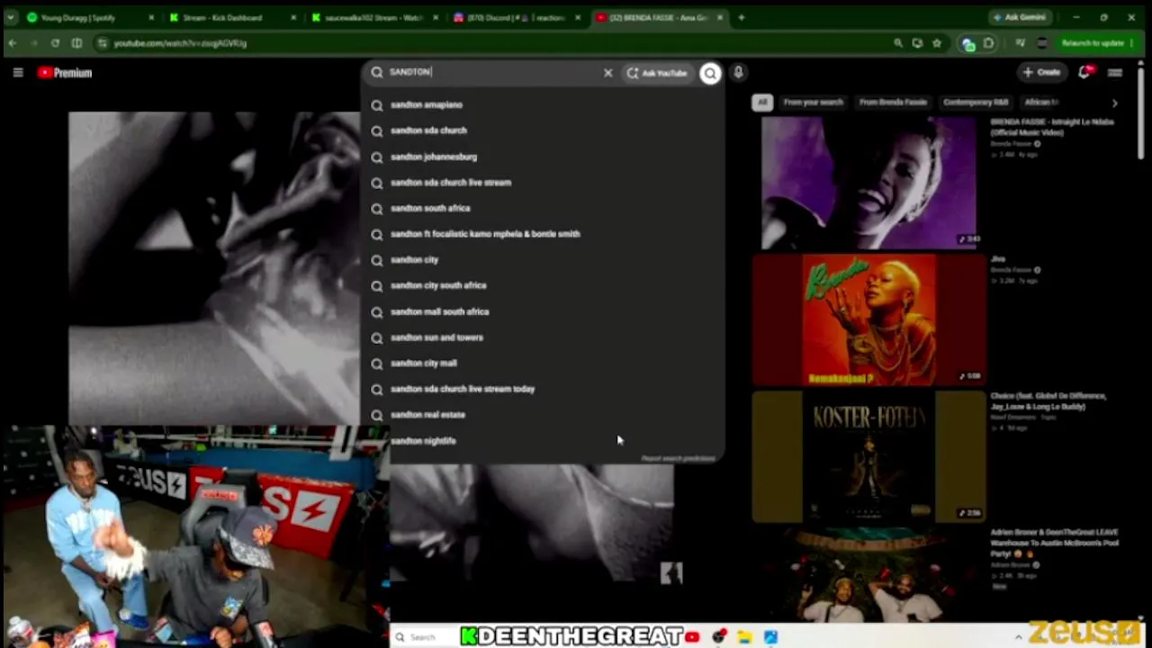Pick 'sandton sda church live stream today'
The height and width of the screenshot is (648, 1152).
coord(544,389)
